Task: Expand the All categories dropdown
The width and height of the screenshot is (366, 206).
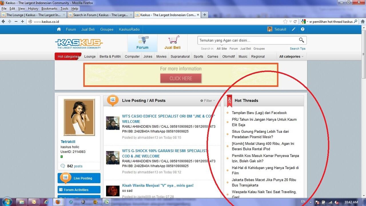Action: pos(291,56)
